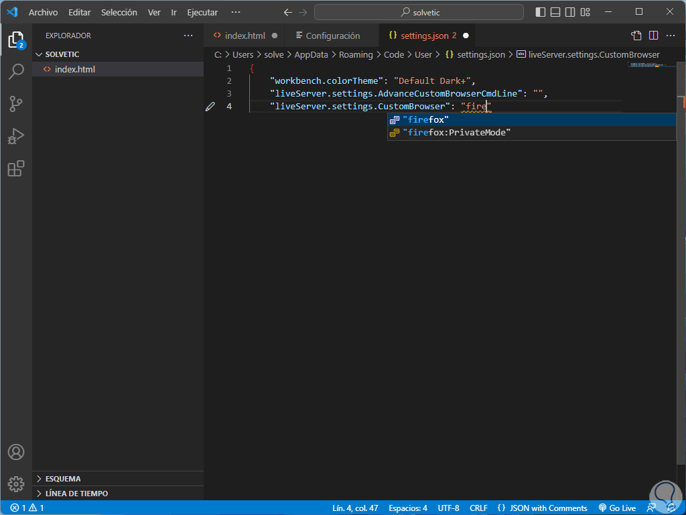Collapse the SOLVETIC folder section

(62, 54)
